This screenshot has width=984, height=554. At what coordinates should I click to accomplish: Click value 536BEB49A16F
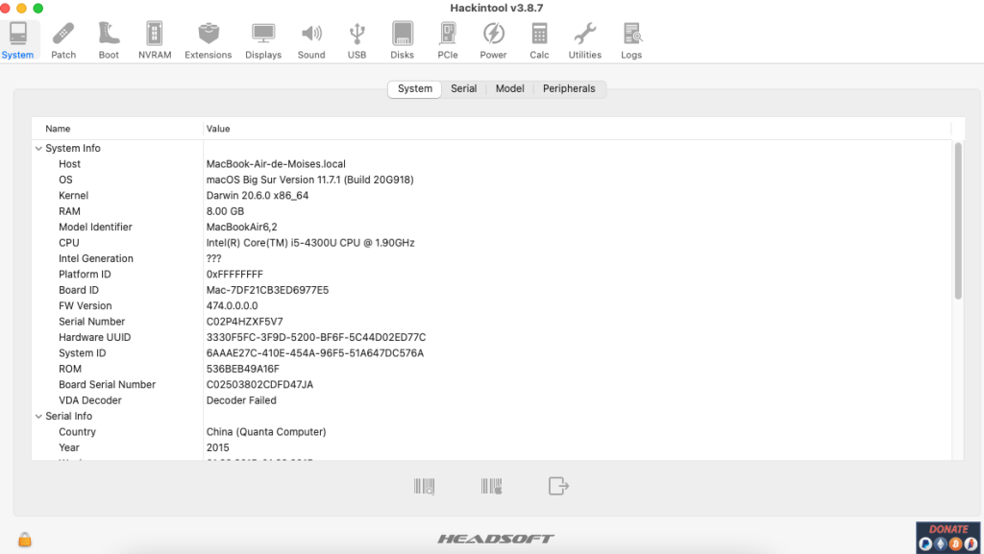[243, 369]
